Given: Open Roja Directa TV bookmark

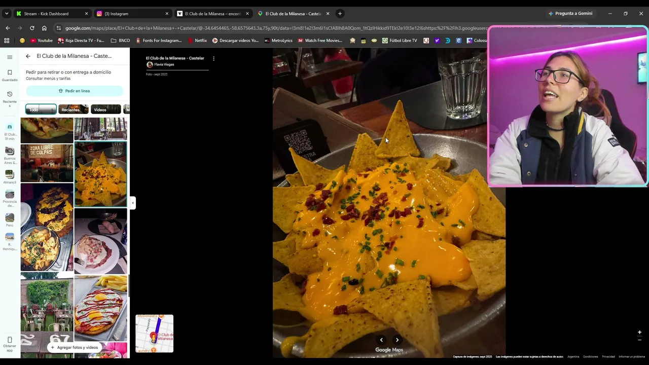Looking at the screenshot, I should click(x=81, y=41).
